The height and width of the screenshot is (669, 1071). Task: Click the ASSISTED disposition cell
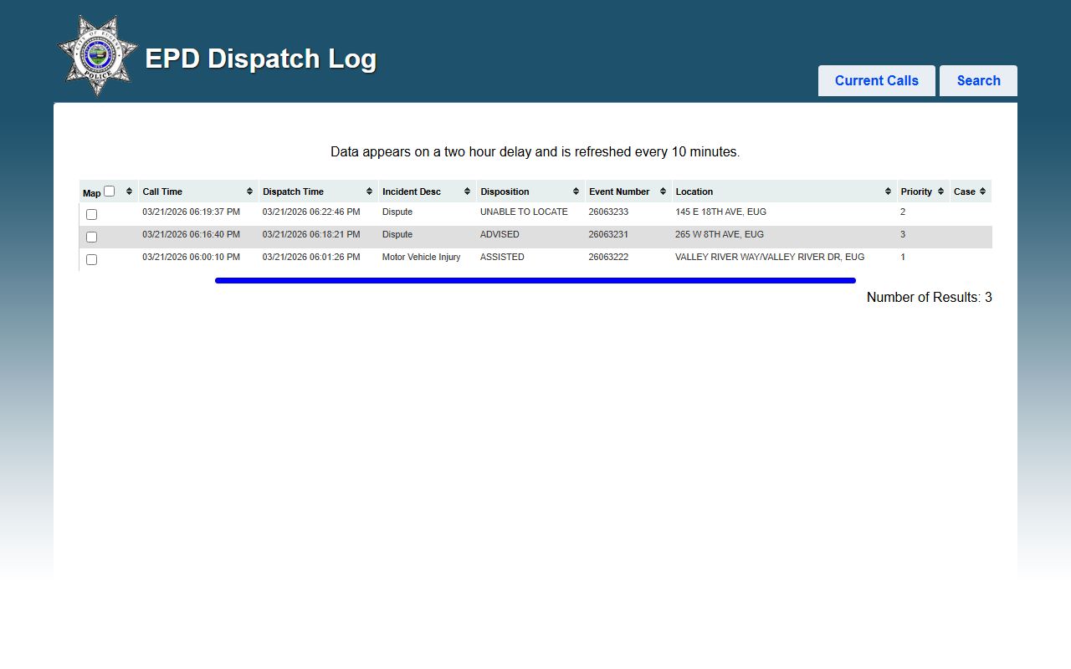(x=502, y=257)
